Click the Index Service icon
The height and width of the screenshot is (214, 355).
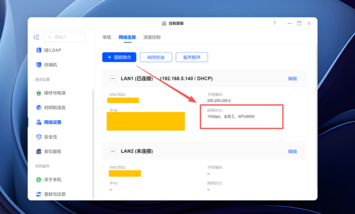(39, 152)
